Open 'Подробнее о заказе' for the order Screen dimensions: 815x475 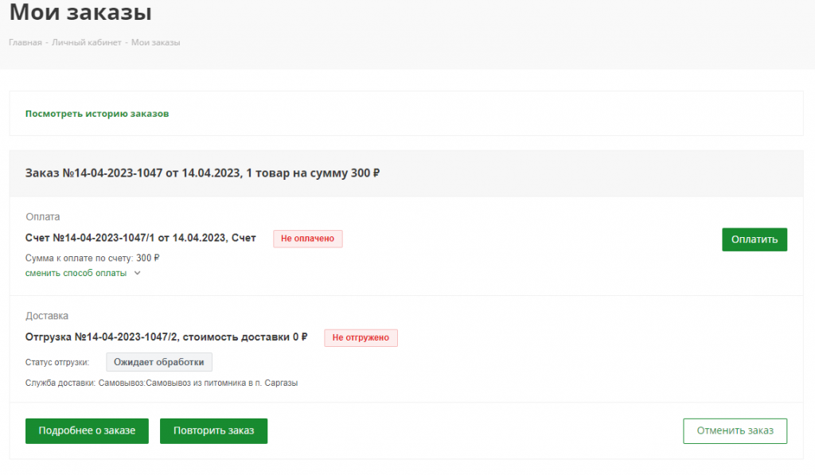[87, 430]
